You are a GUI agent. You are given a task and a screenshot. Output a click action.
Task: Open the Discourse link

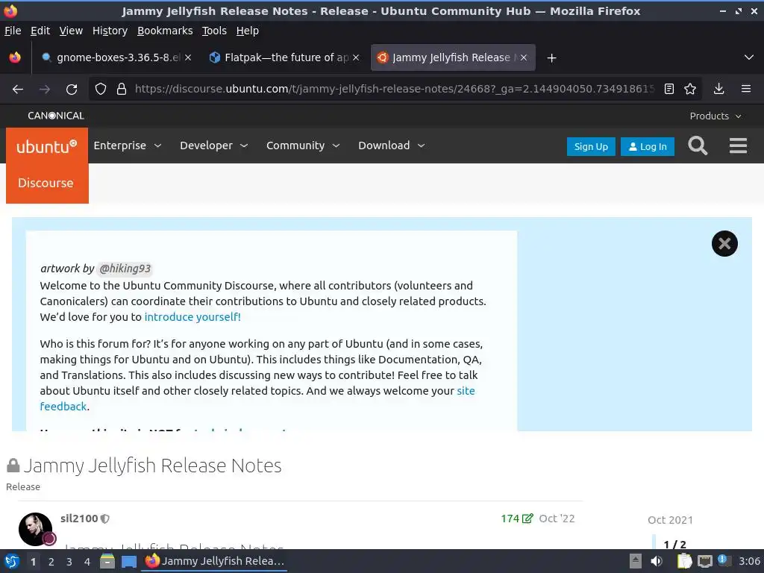[46, 184]
